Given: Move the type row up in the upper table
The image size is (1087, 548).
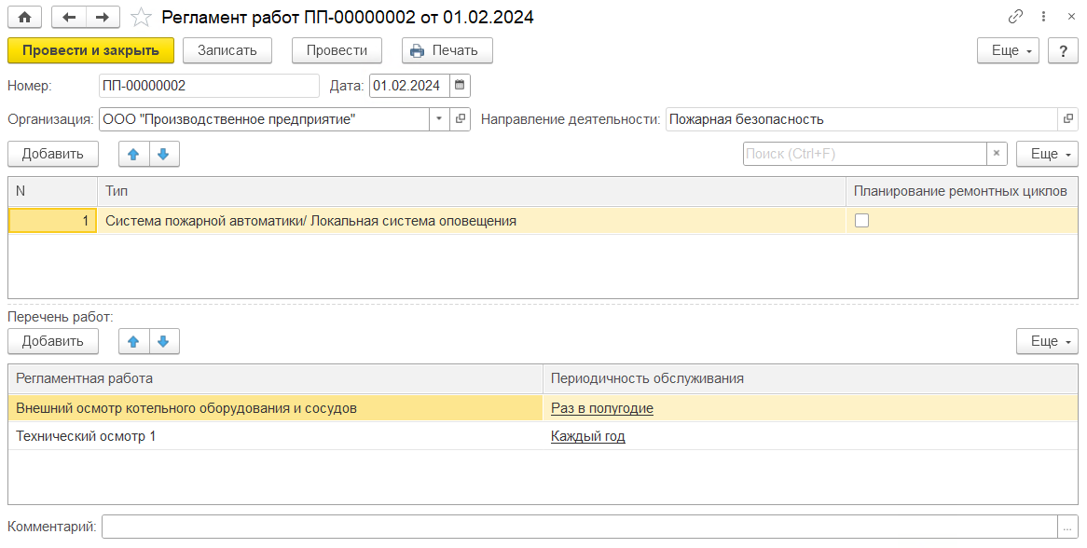Looking at the screenshot, I should tap(133, 154).
